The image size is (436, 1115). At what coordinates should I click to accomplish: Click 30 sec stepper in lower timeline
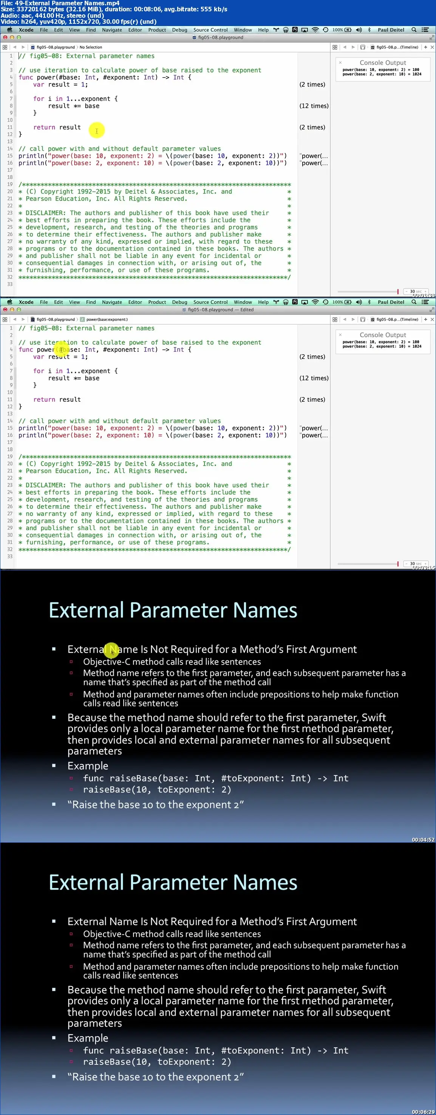(416, 564)
